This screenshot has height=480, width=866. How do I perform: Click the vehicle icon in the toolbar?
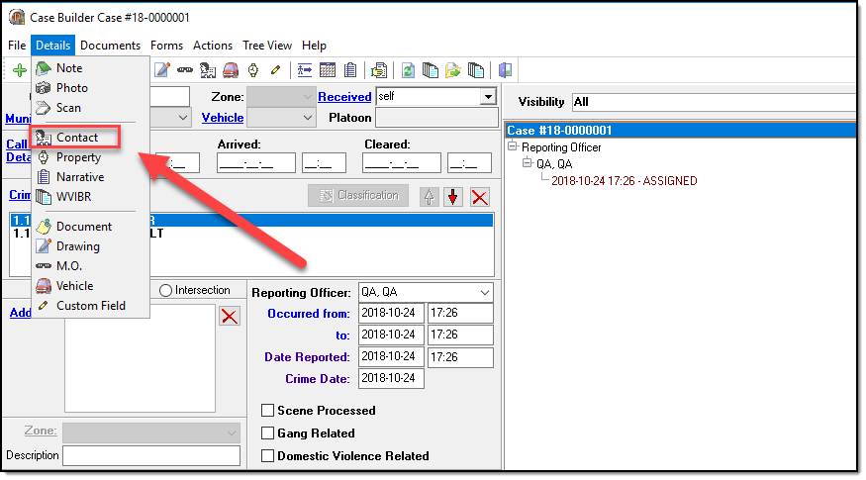tap(230, 70)
